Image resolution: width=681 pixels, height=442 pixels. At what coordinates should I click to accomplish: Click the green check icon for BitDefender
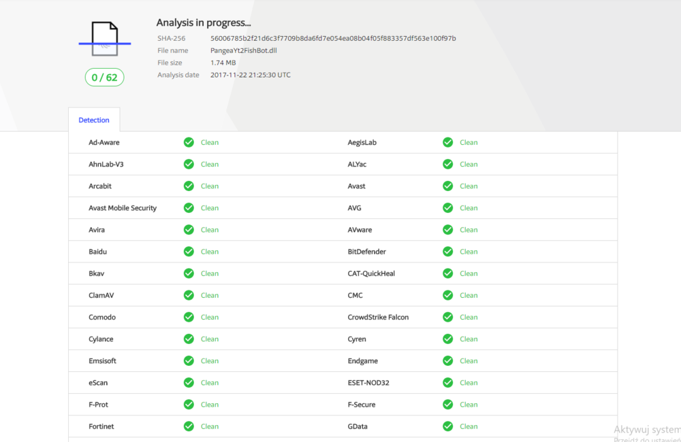[448, 252]
